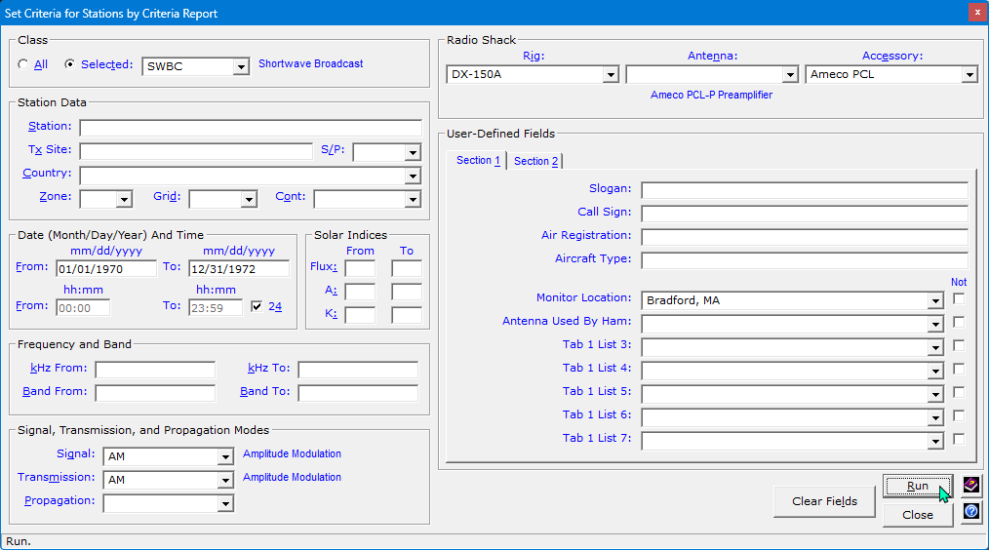Click the Close button beside Clear Fields
Viewport: 989px width, 550px height.
point(917,515)
